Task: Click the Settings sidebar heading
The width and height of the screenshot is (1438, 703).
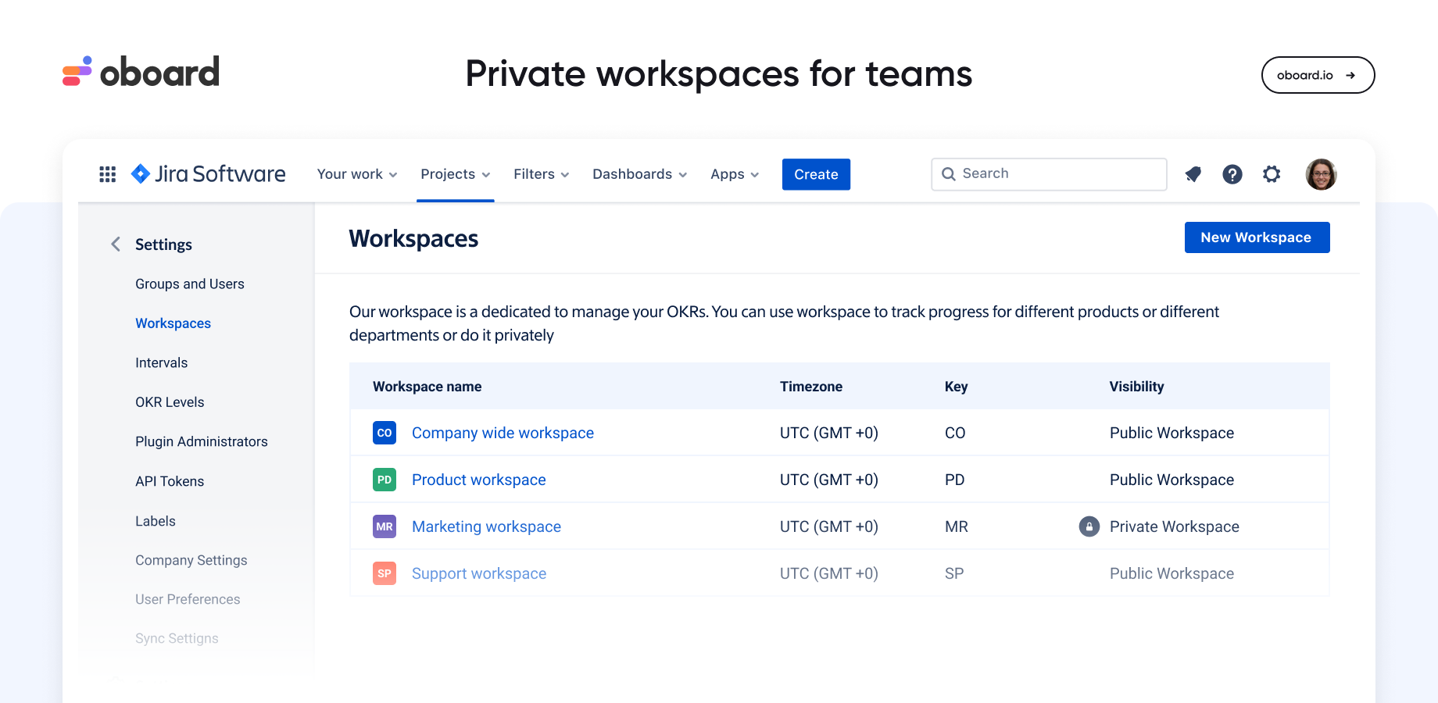Action: 163,244
